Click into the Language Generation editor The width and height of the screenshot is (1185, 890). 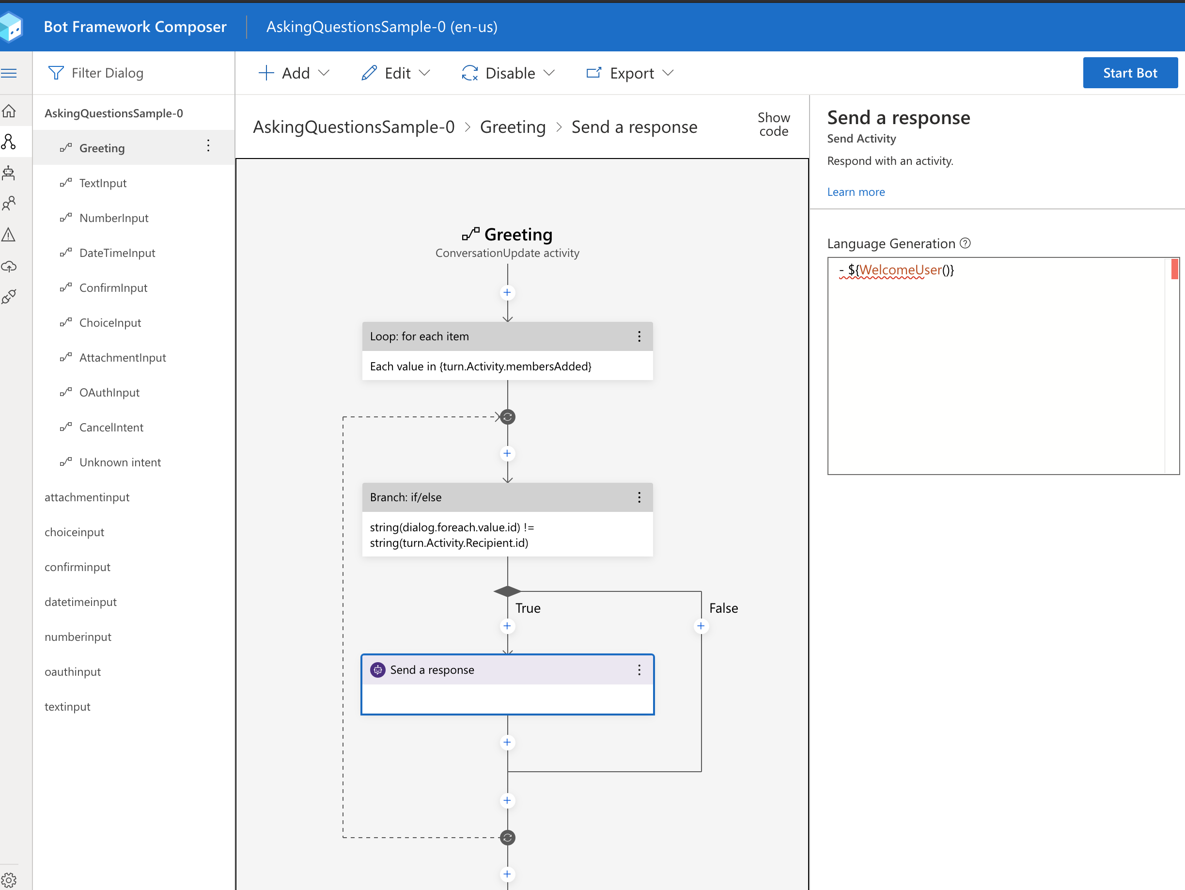[x=1003, y=366]
